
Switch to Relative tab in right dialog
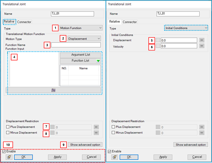(114, 21)
